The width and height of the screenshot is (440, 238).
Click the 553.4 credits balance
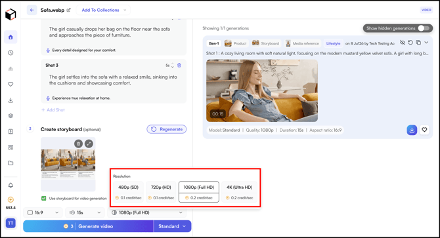11,208
